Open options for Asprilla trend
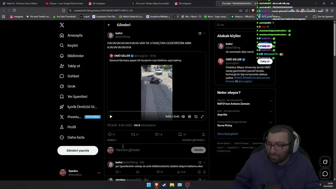Viewport: 336px width, 189px height. pos(271,112)
